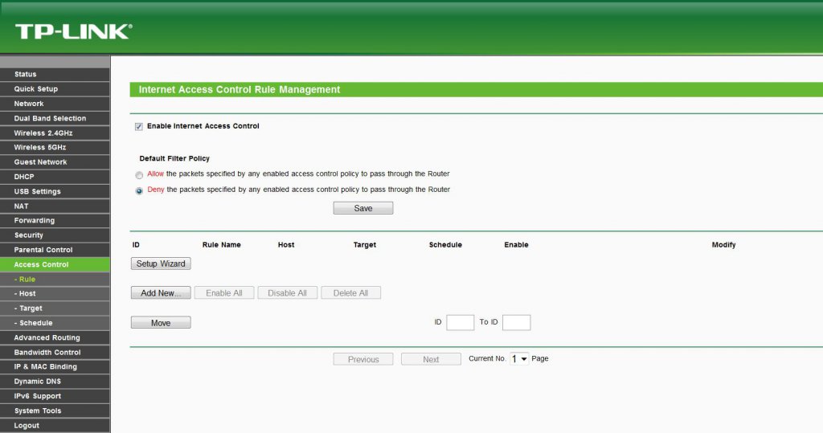This screenshot has height=433, width=823.
Task: Select the Target submenu item
Action: click(55, 308)
